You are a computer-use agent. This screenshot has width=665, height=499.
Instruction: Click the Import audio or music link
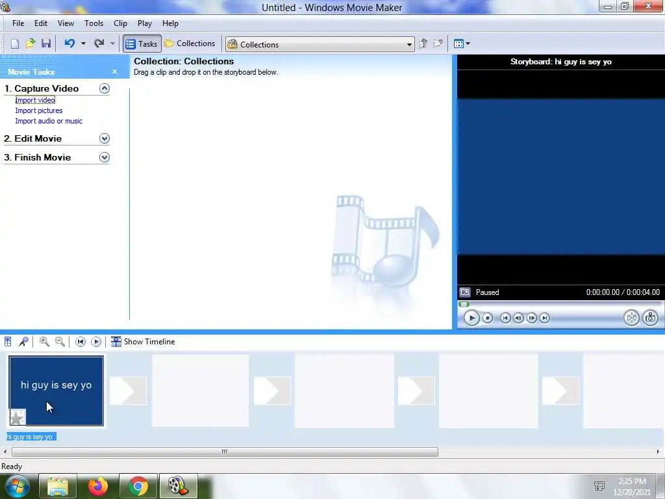(x=49, y=121)
